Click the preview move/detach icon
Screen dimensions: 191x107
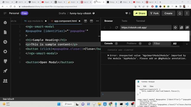[x=175, y=28]
